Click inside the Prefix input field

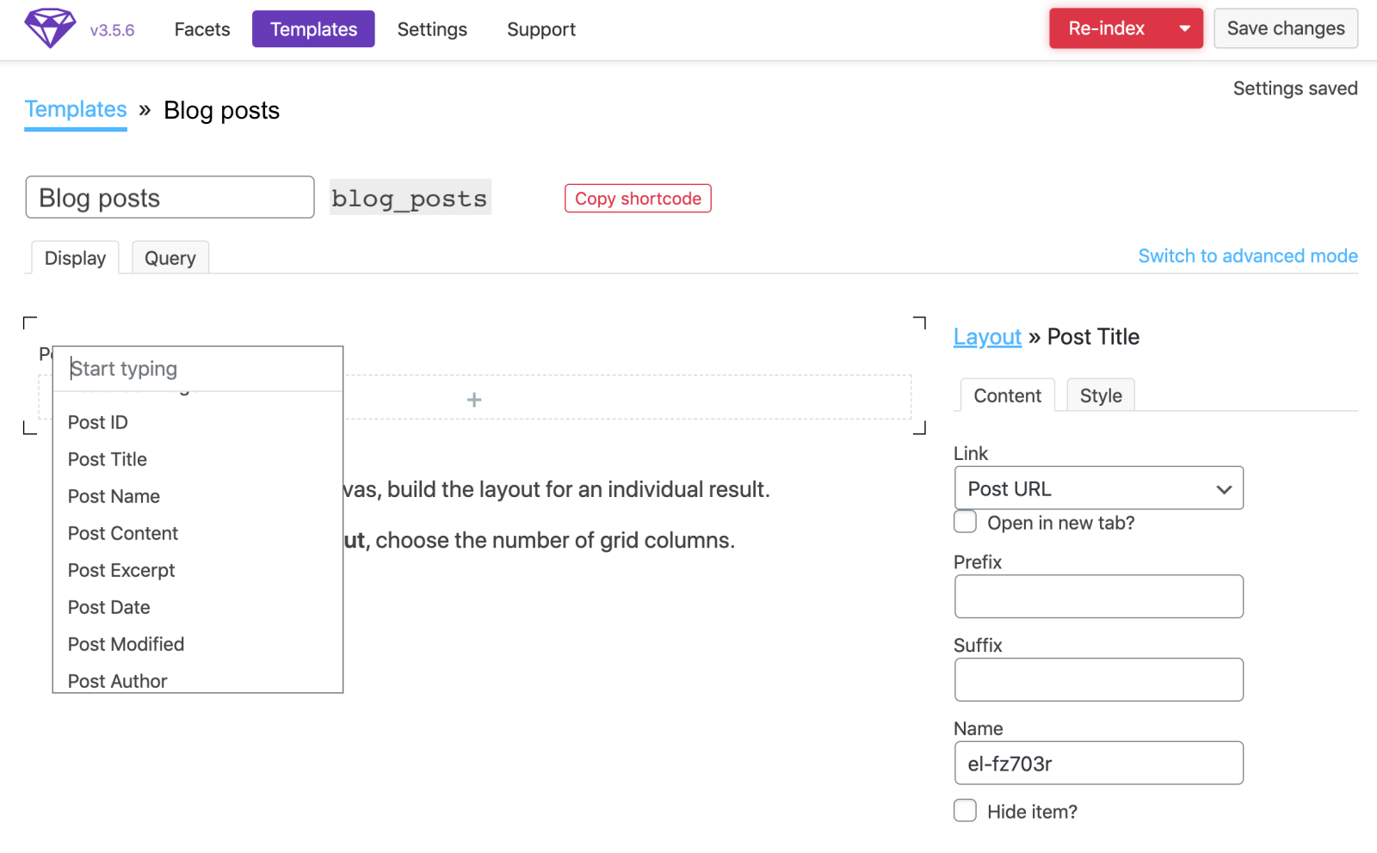point(1098,596)
